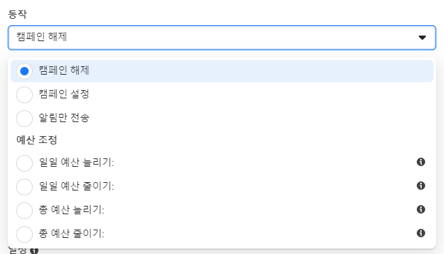
Task: Click the info icon at bottom left
Action: [34, 251]
